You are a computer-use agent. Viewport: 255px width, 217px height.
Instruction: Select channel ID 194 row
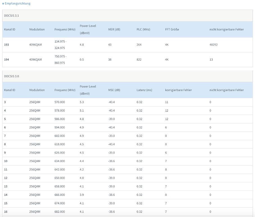click(x=6, y=59)
